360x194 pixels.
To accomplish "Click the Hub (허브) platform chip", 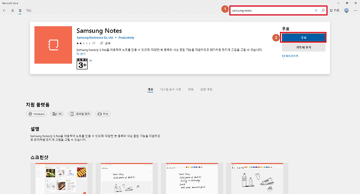I will pyautogui.click(x=103, y=114).
